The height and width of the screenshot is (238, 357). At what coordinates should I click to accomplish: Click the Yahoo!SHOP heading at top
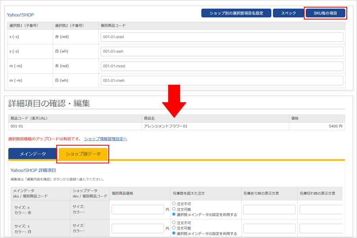tap(21, 15)
